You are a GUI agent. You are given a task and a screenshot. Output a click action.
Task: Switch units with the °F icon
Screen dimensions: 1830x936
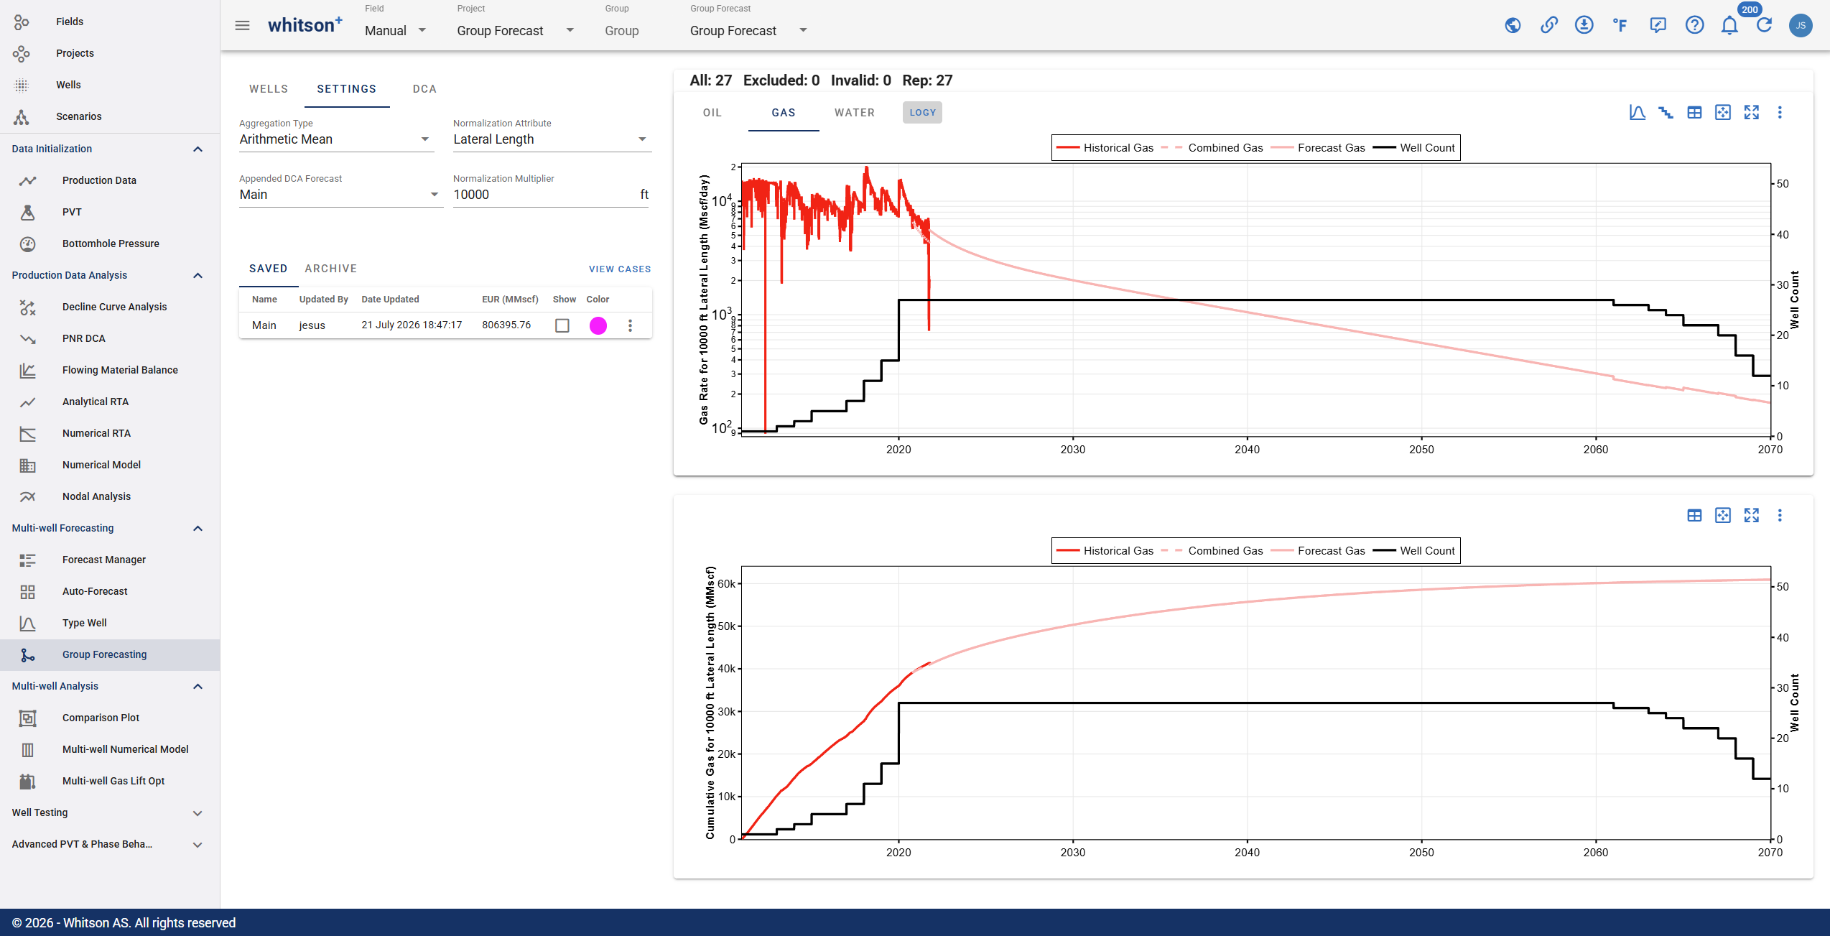[1620, 26]
